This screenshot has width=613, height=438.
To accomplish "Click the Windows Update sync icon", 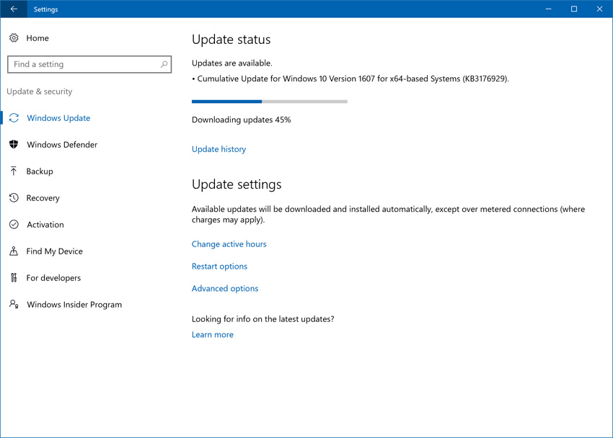I will coord(14,118).
